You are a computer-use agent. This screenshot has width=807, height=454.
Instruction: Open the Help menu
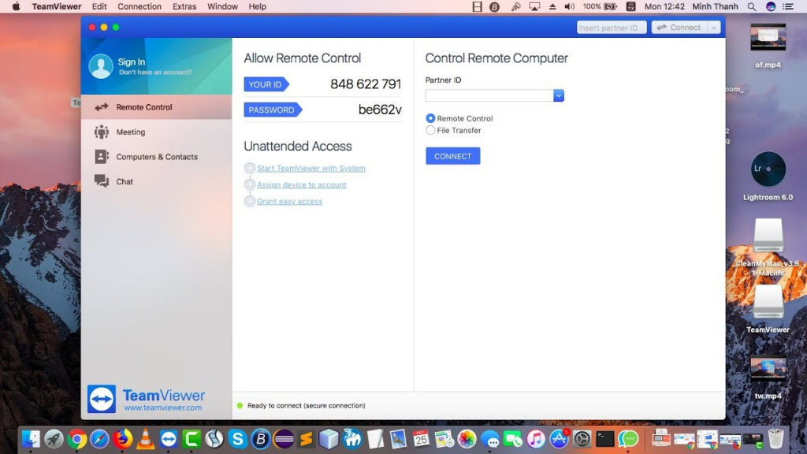[258, 6]
